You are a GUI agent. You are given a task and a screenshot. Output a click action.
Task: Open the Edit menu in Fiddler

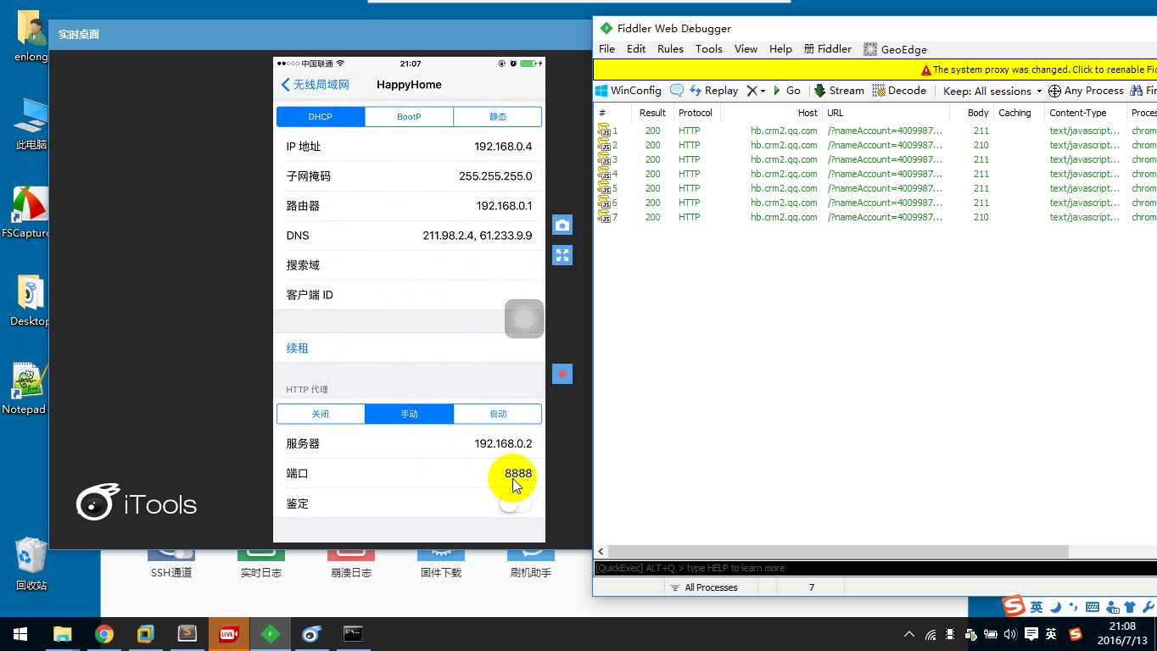click(636, 49)
